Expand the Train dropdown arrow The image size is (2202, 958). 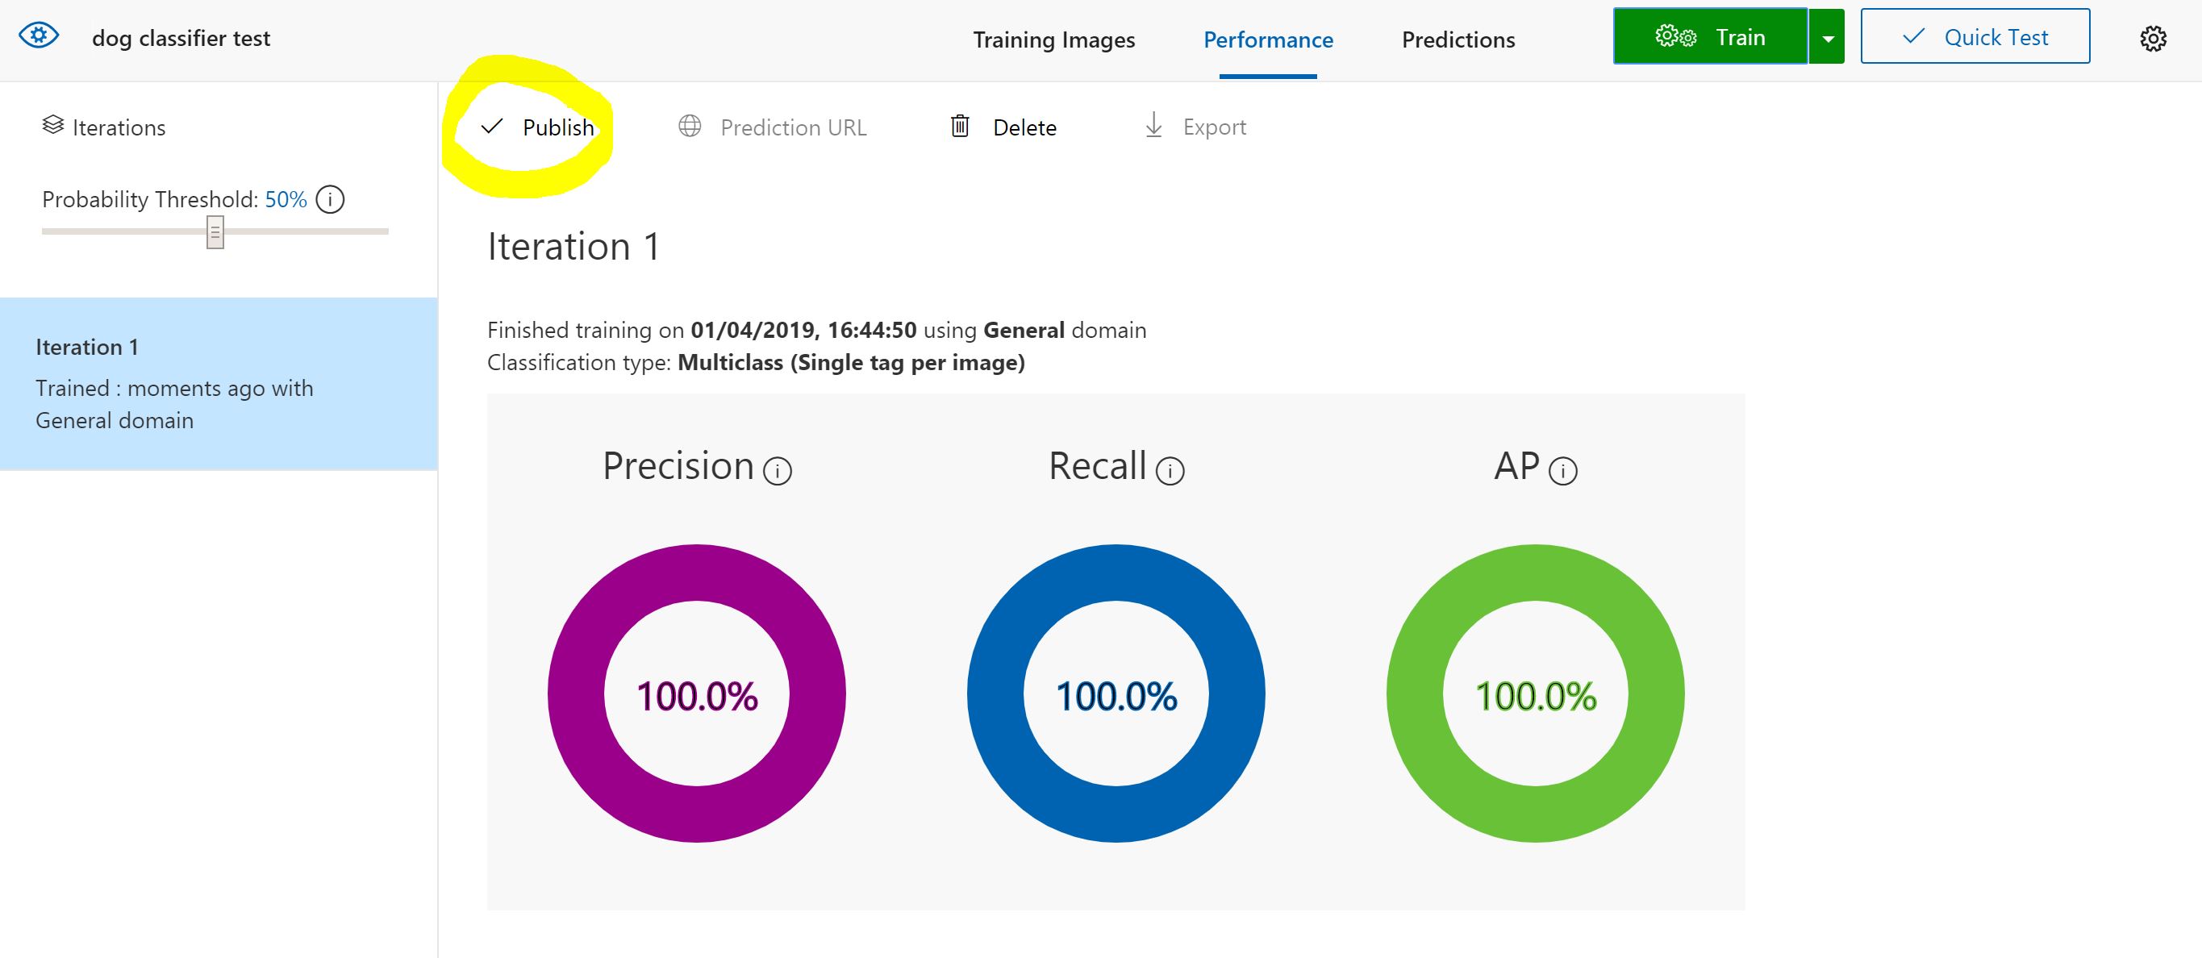tap(1828, 39)
